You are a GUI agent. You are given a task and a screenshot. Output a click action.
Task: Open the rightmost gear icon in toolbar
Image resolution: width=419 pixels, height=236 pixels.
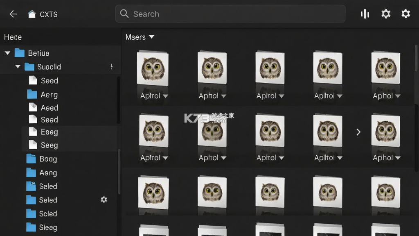405,14
